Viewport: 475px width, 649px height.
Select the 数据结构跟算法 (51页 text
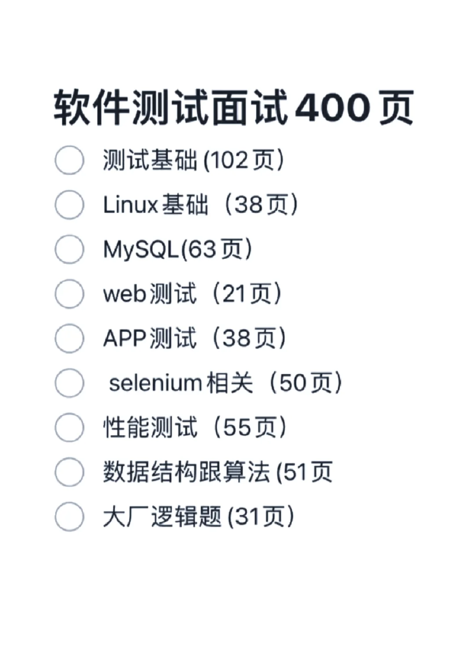click(218, 472)
